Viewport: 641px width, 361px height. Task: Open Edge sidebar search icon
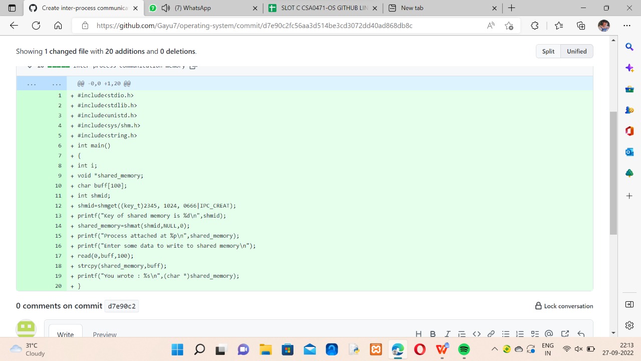click(629, 47)
